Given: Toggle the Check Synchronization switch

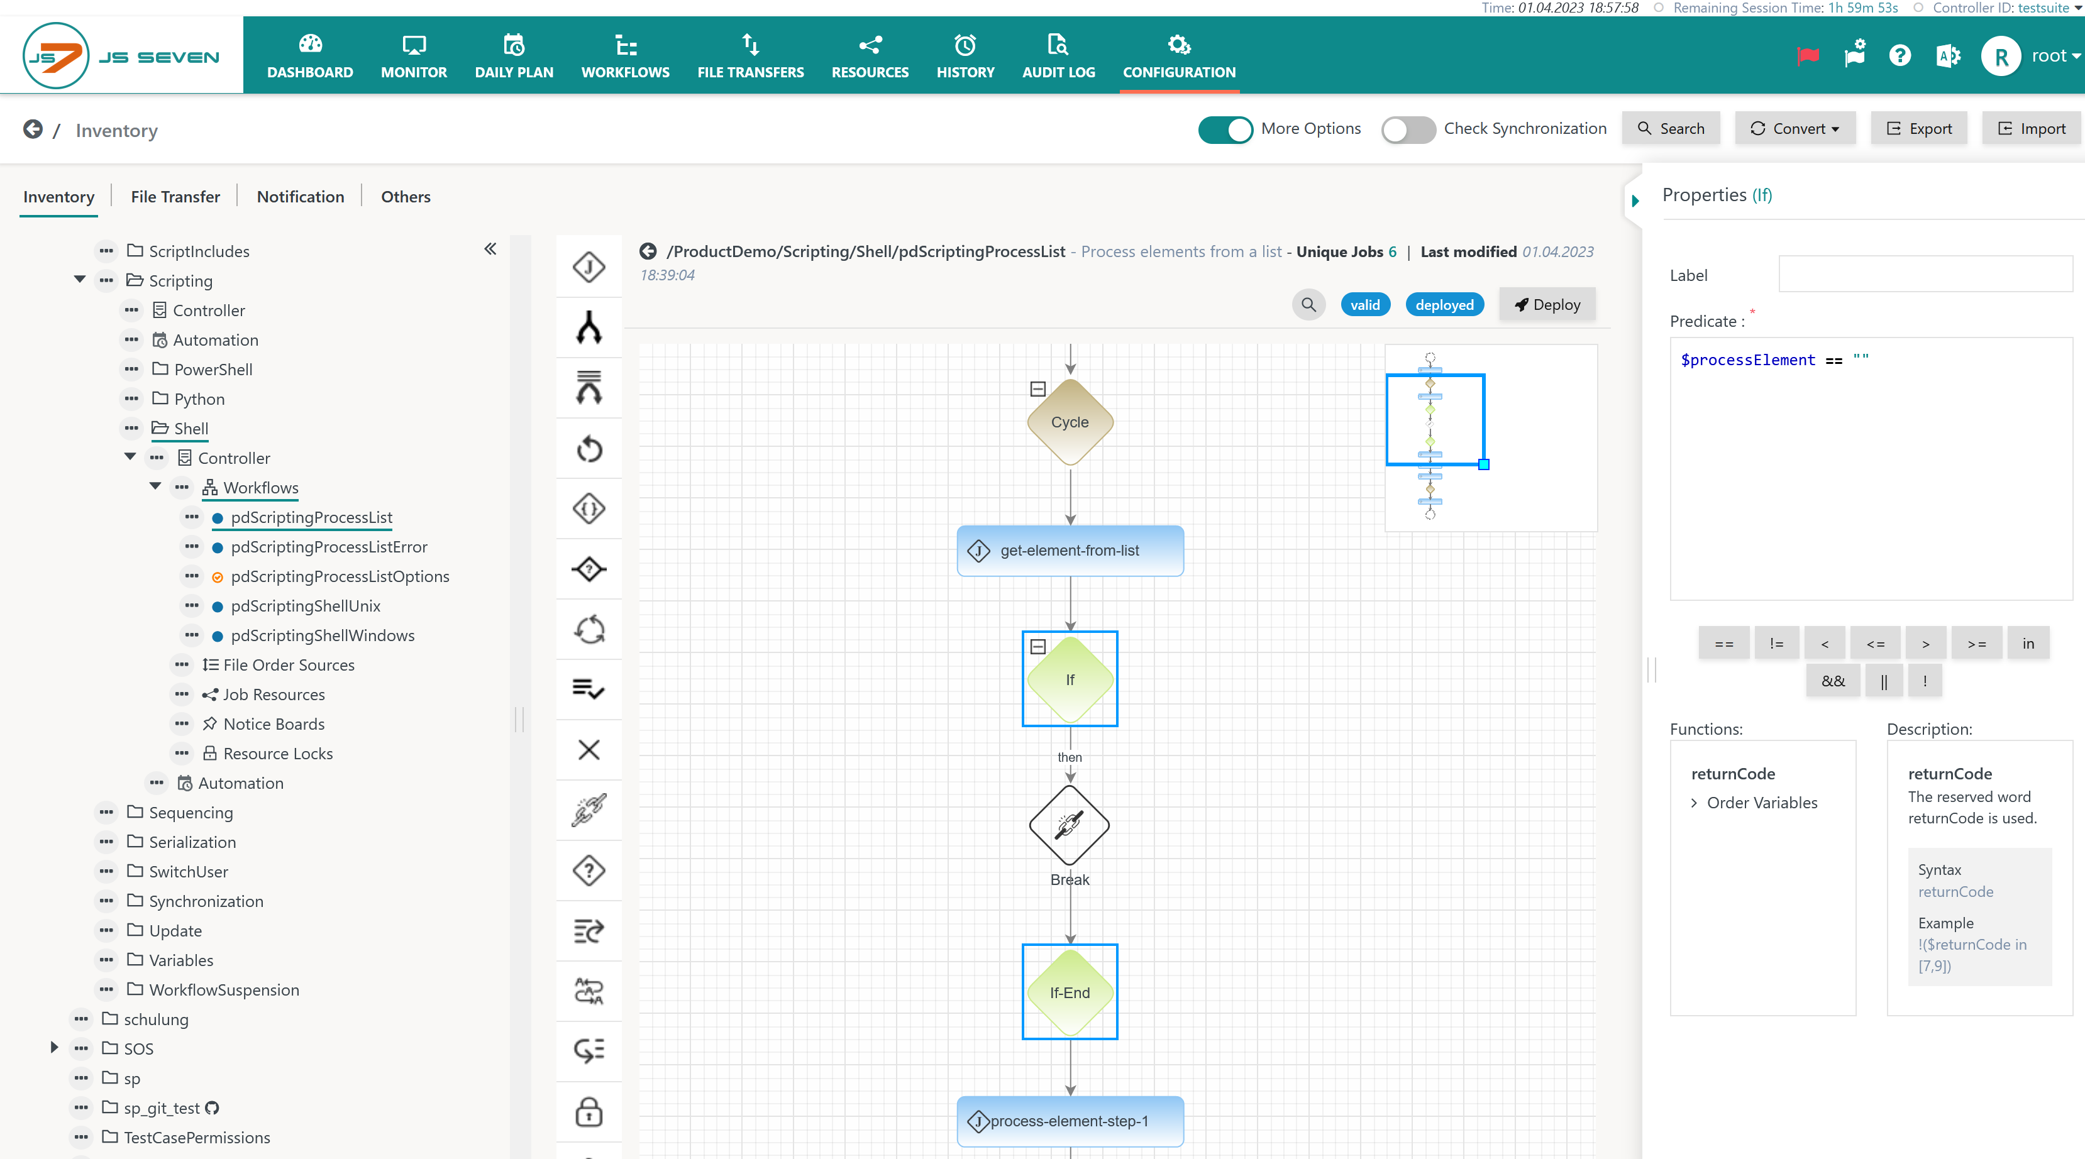Looking at the screenshot, I should click(1408, 129).
